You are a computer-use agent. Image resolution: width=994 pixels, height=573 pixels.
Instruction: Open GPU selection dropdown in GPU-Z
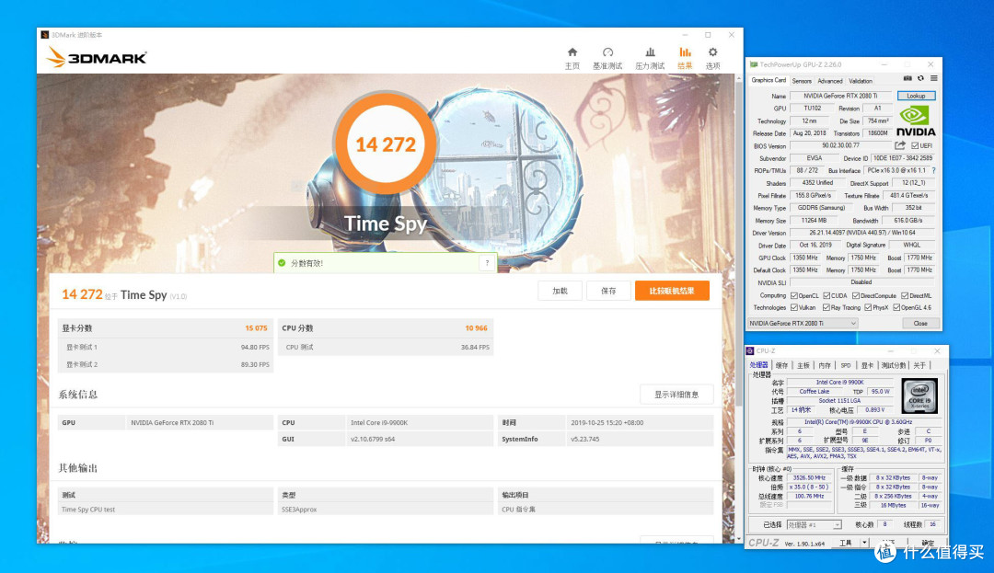(803, 324)
